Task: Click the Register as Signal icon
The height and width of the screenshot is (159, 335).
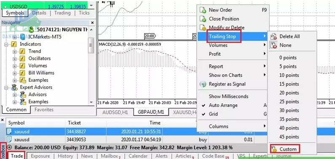Action: point(203,84)
